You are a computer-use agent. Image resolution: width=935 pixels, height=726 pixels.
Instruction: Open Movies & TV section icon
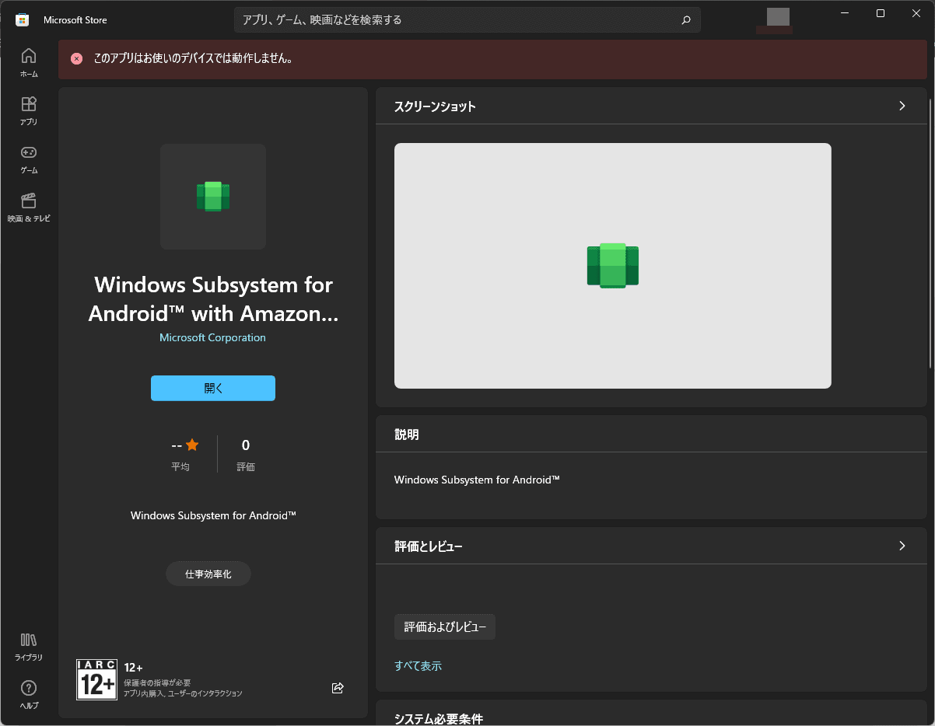tap(29, 201)
